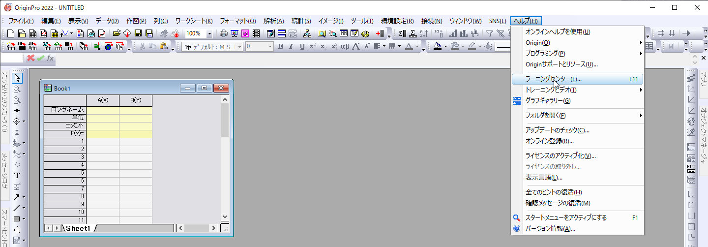
Task: Click the line style selector box
Action: tap(502, 47)
